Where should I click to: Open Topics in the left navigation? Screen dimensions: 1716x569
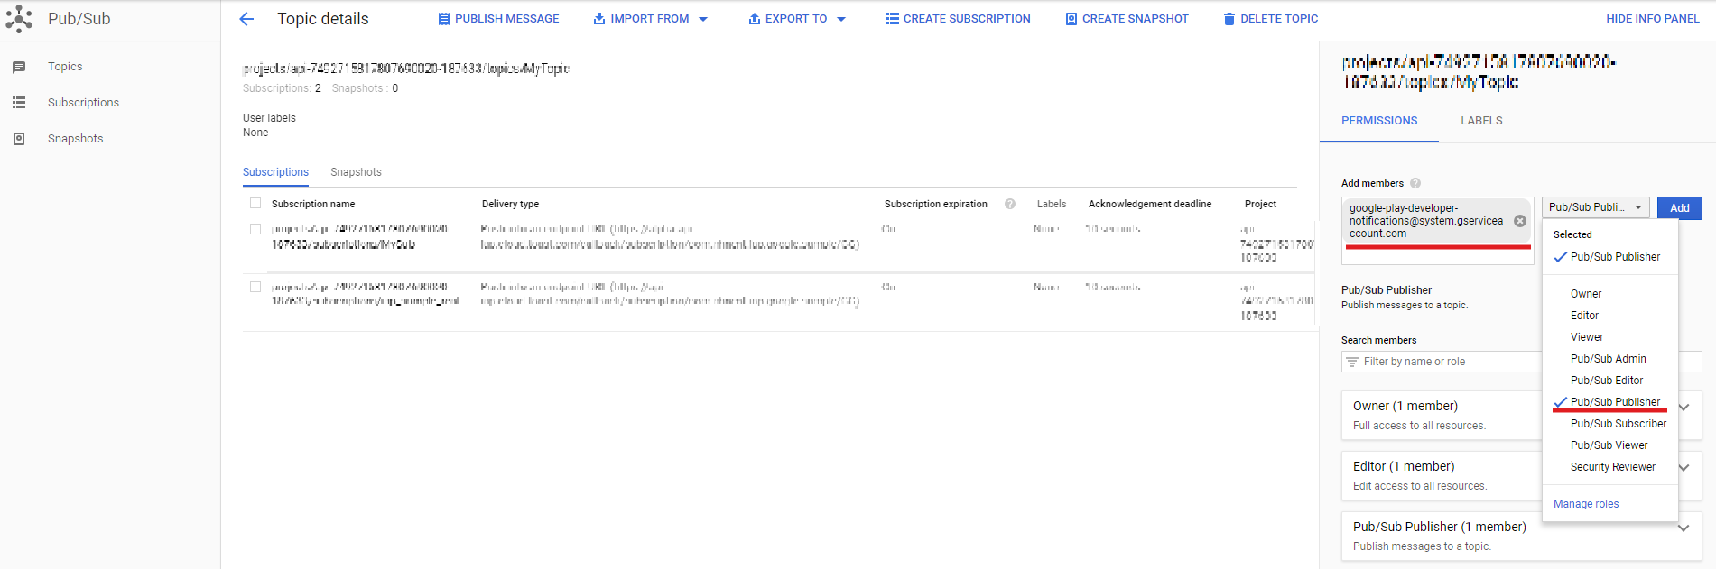pos(65,67)
